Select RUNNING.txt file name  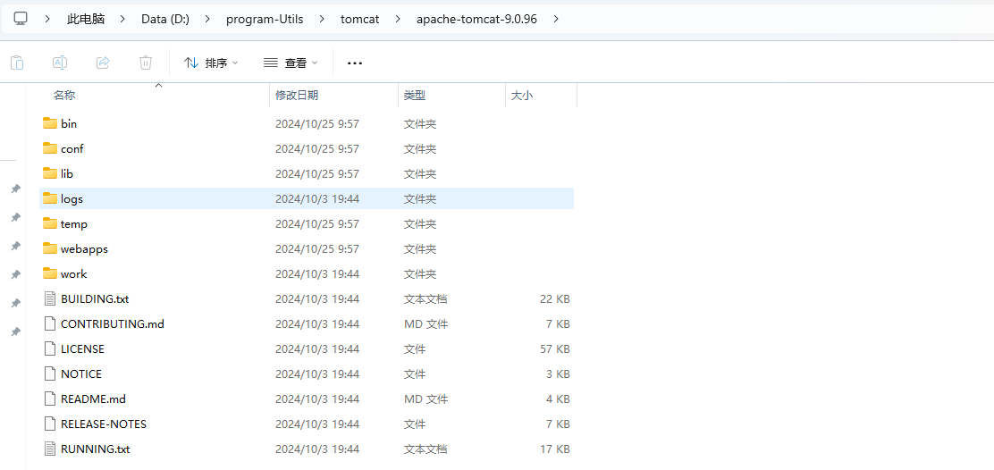pos(95,449)
